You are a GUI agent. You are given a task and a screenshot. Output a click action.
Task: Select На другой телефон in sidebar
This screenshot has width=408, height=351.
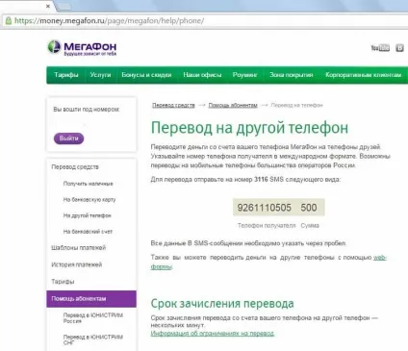[88, 215]
